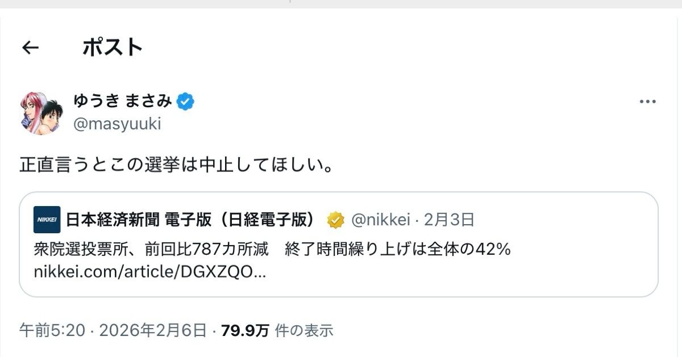Image resolution: width=682 pixels, height=357 pixels.
Task: Click the 件の表示 views label
Action: click(304, 330)
